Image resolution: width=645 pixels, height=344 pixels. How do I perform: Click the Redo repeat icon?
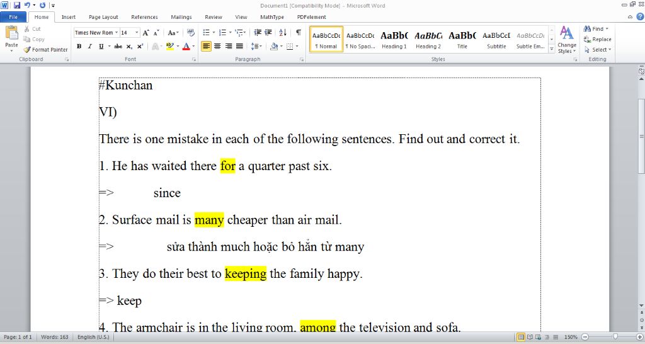point(42,5)
